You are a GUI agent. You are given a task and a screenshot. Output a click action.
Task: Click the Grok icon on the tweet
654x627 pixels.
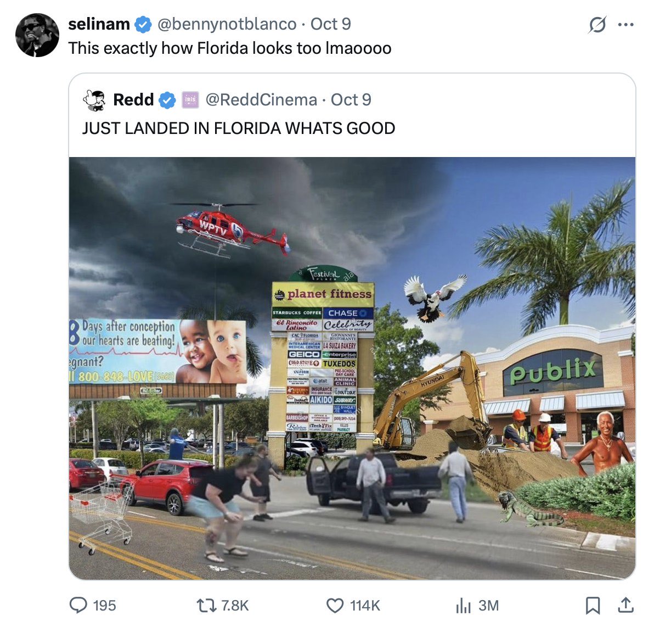[x=597, y=25]
